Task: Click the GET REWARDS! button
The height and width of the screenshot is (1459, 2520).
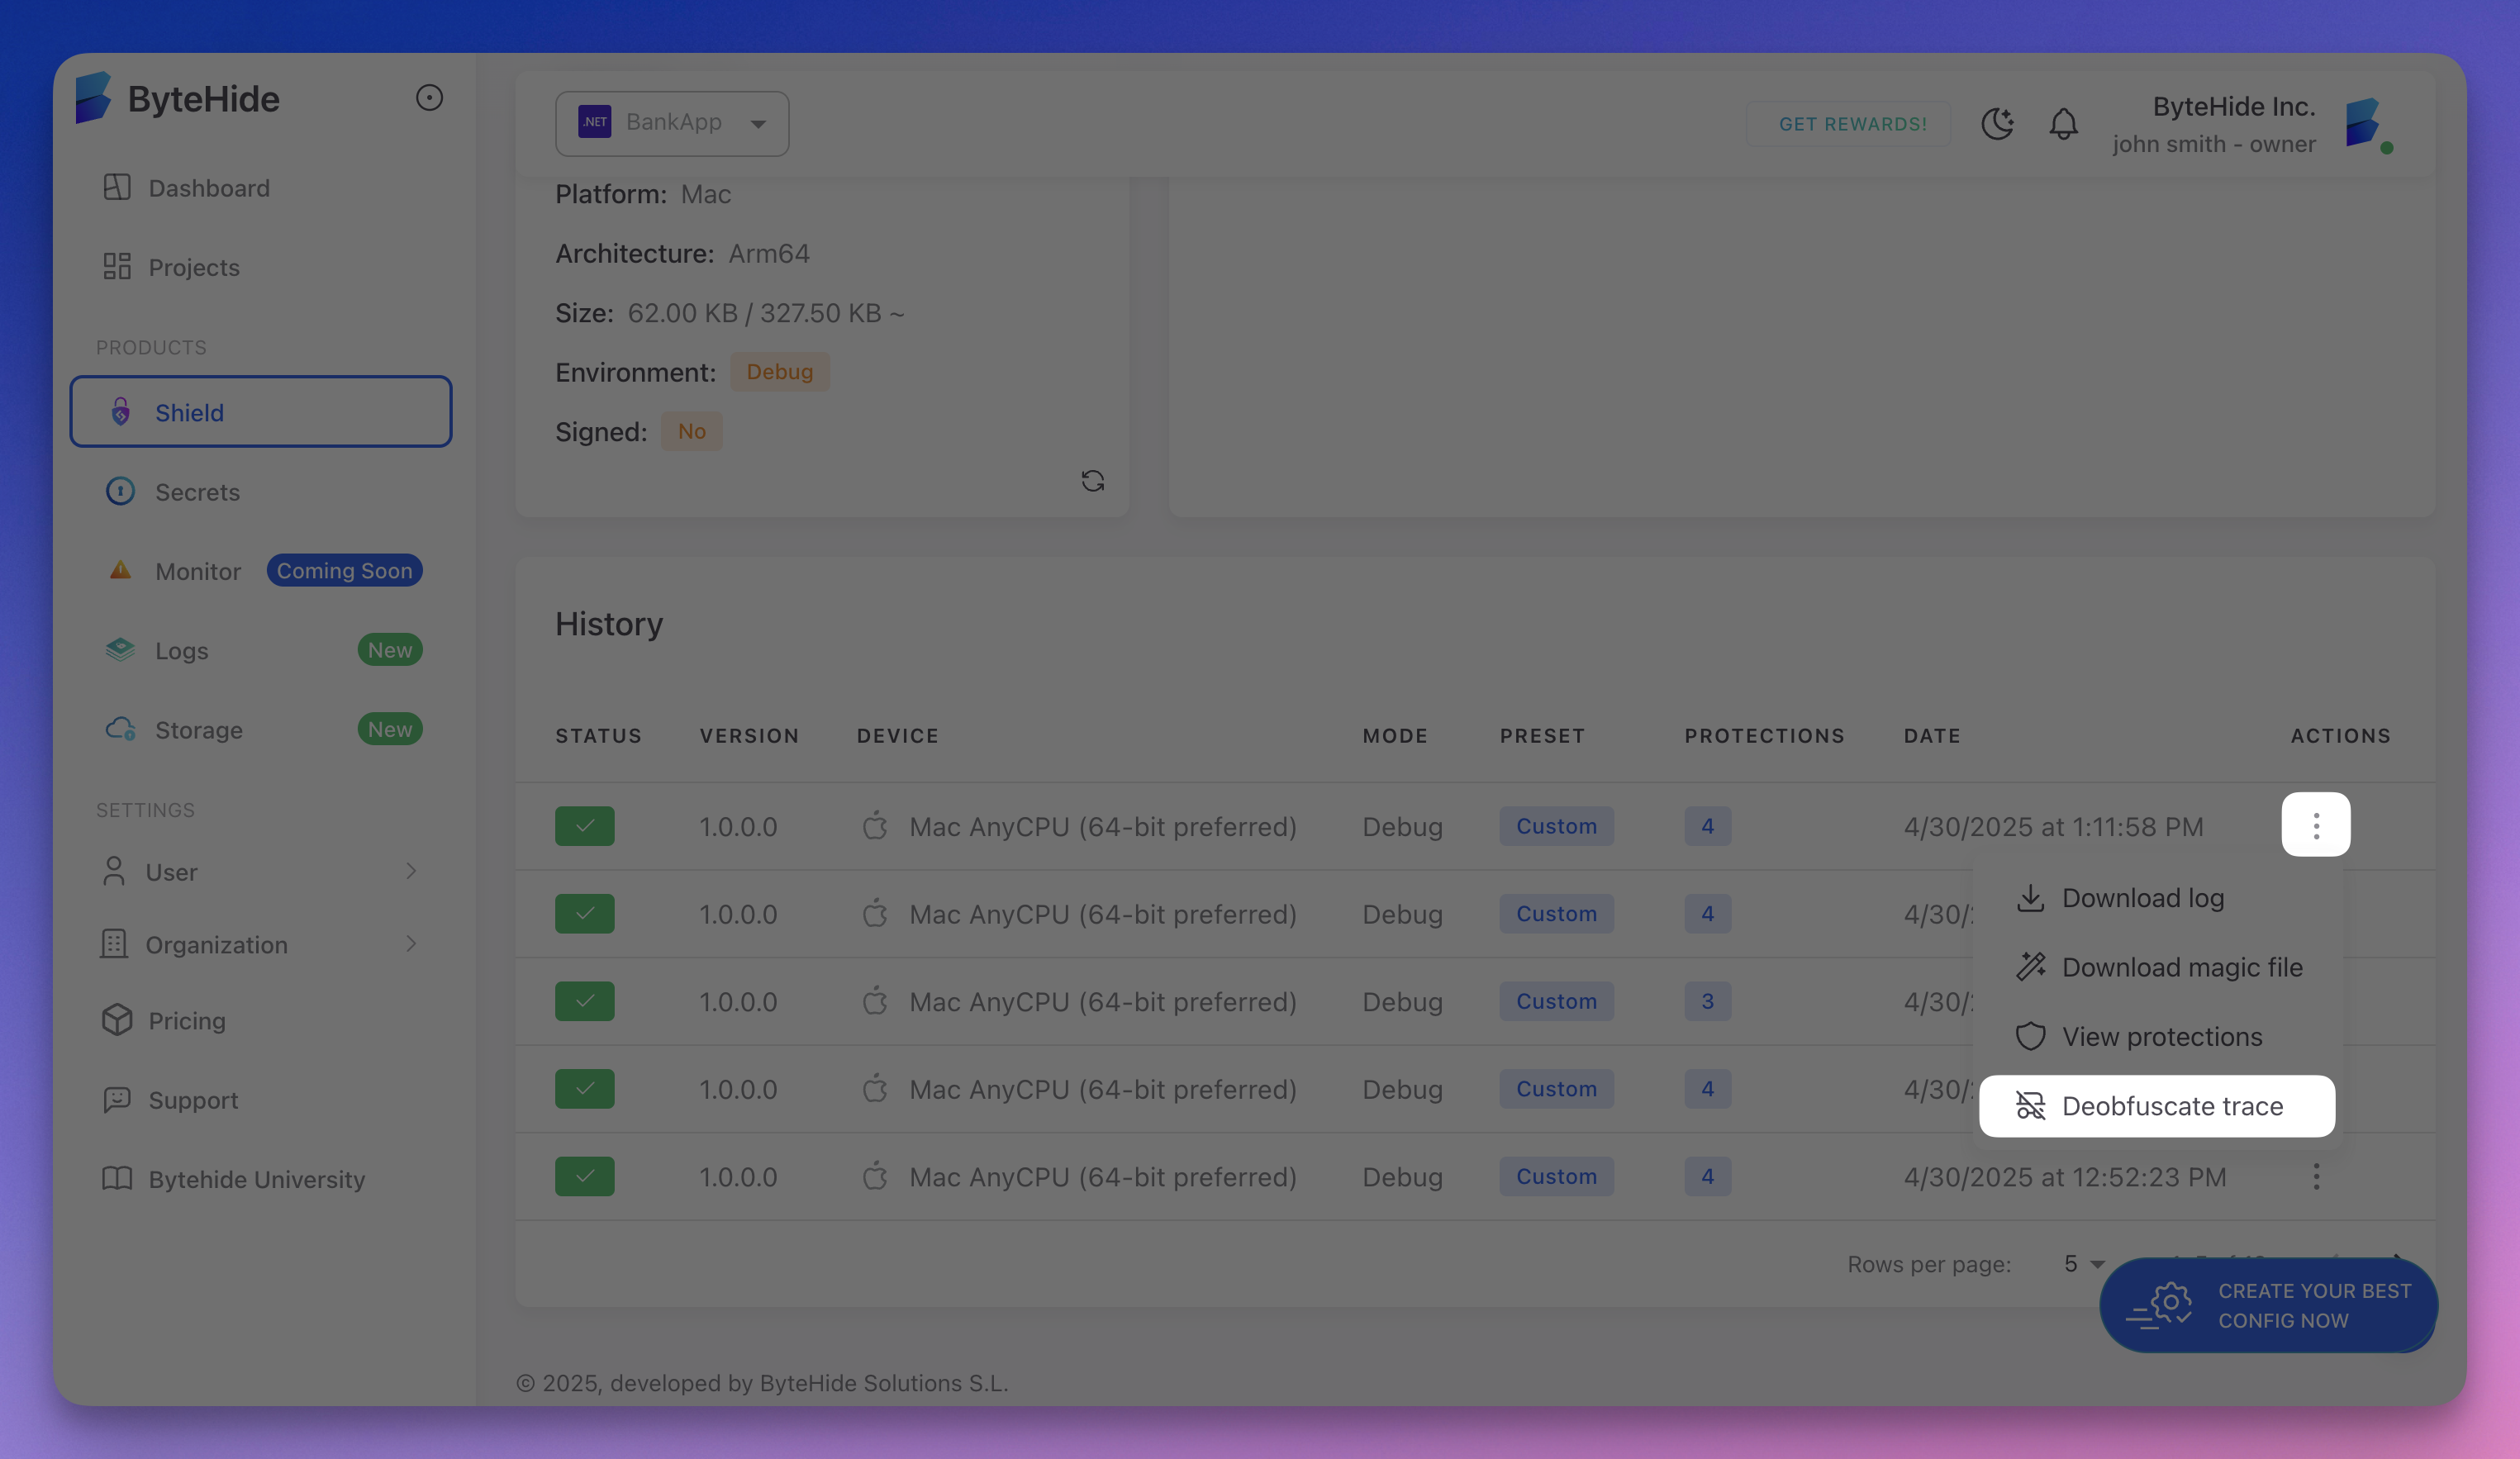Action: point(1852,124)
